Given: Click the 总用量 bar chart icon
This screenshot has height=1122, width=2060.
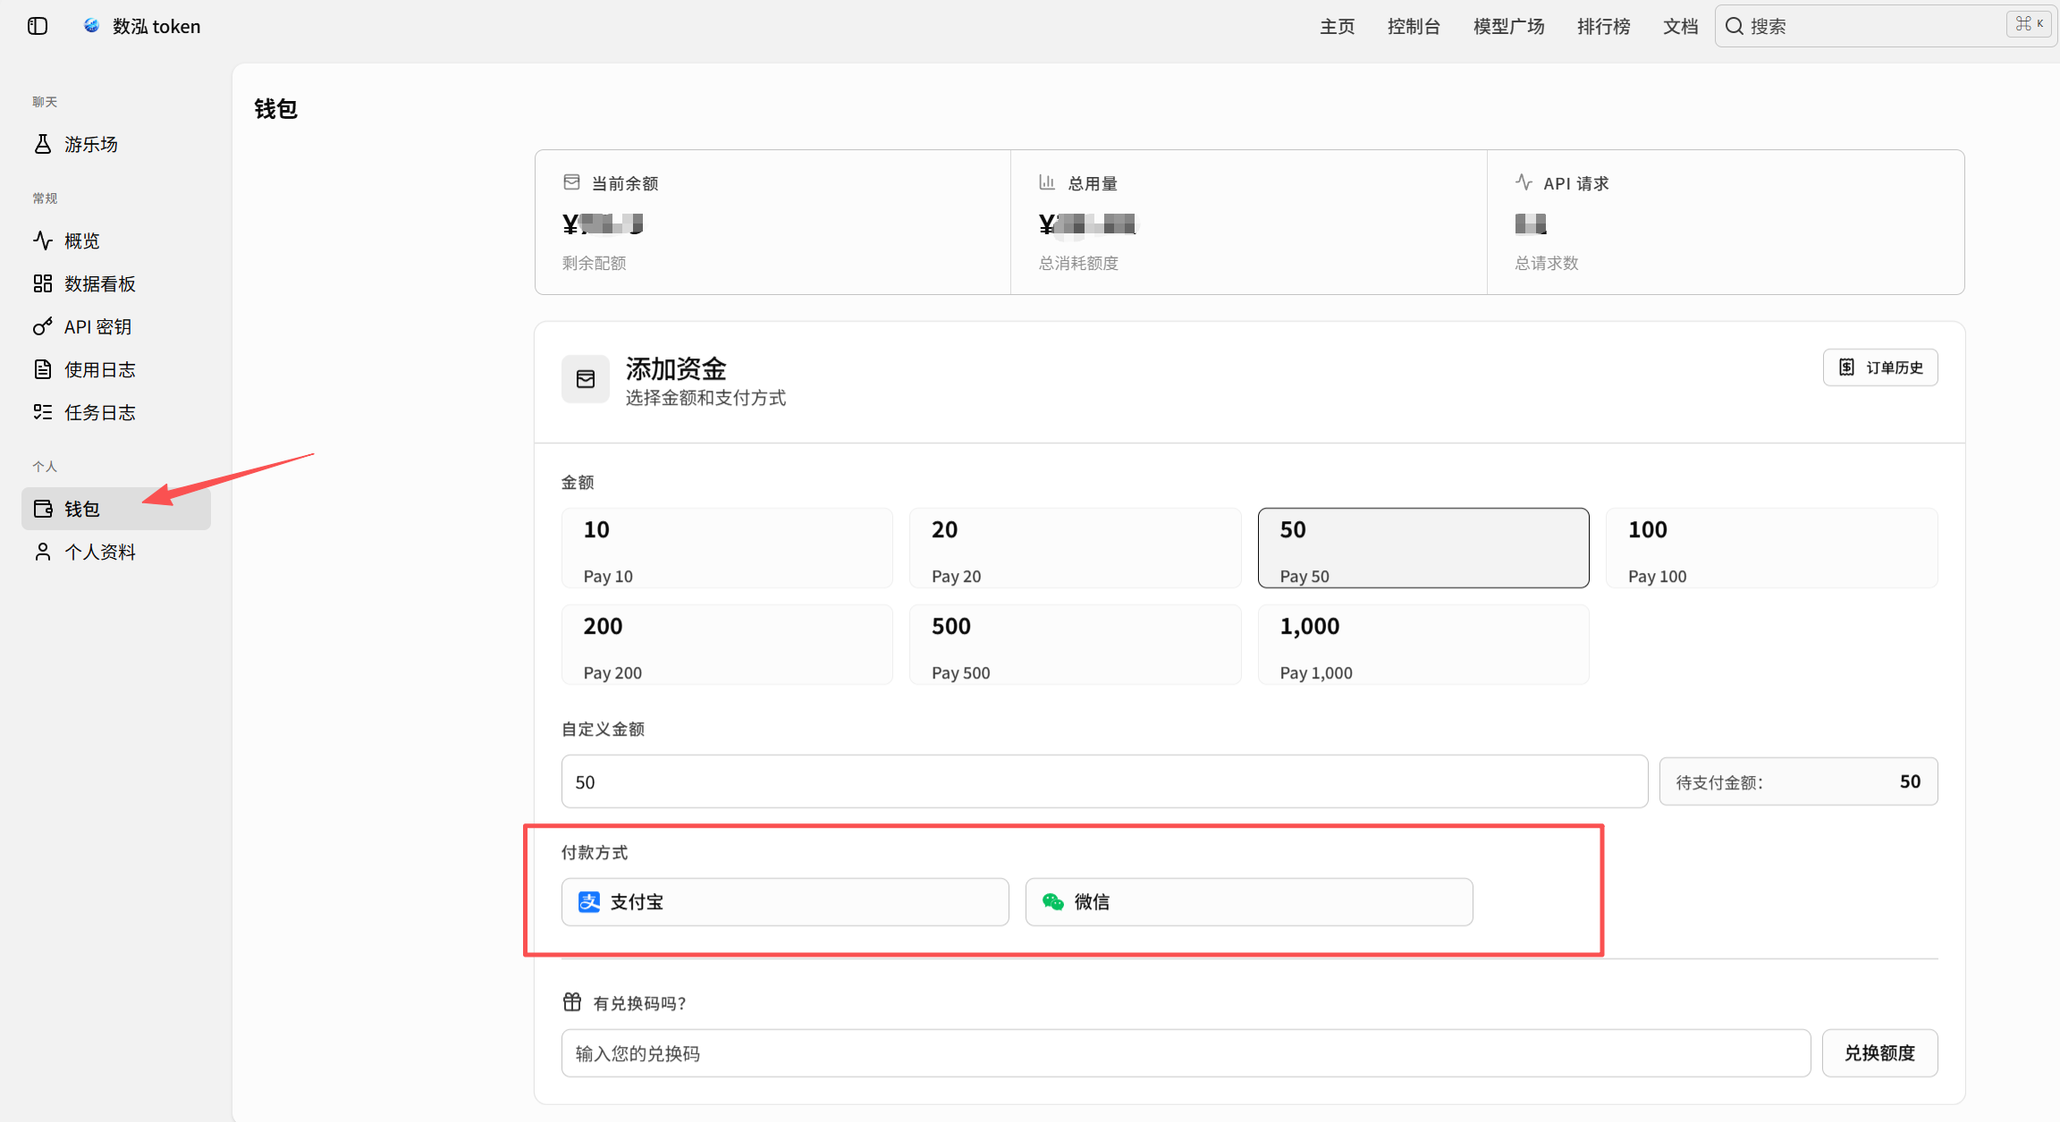Looking at the screenshot, I should pos(1047,182).
